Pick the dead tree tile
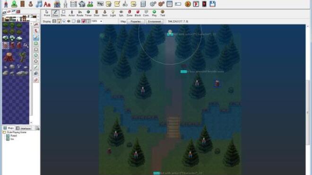 coord(22,57)
